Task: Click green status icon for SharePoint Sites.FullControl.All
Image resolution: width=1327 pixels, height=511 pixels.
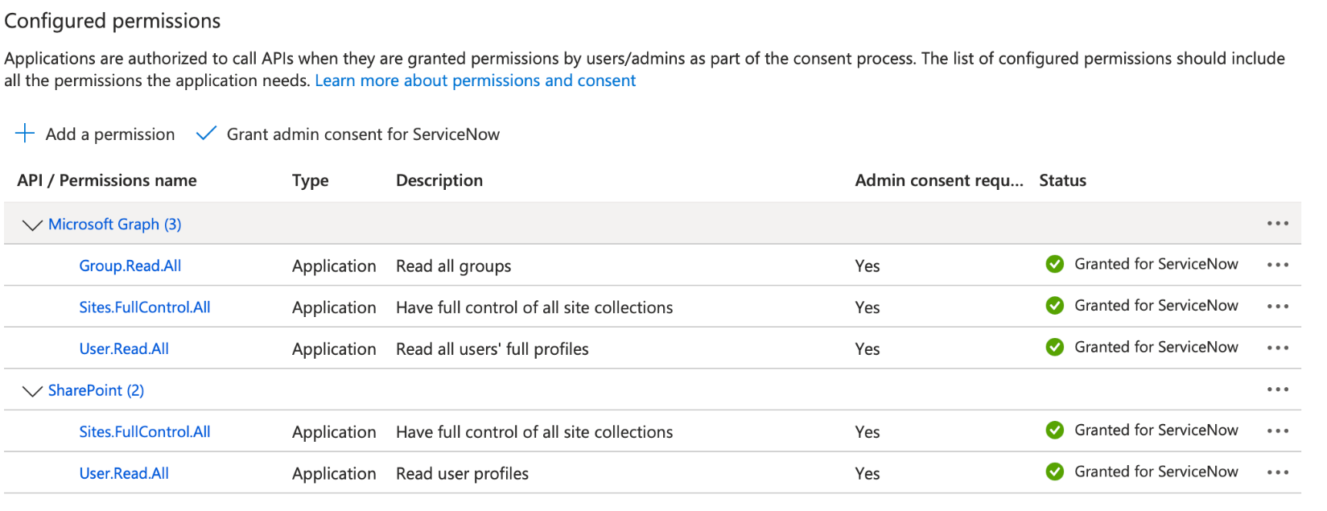Action: pos(1054,431)
